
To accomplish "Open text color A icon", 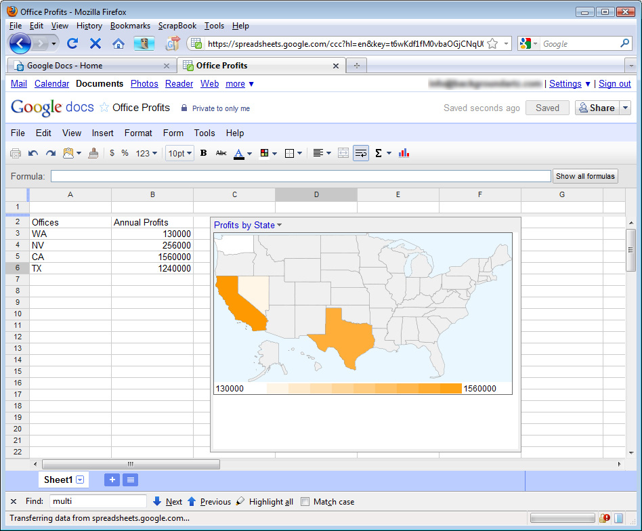I will tap(238, 154).
